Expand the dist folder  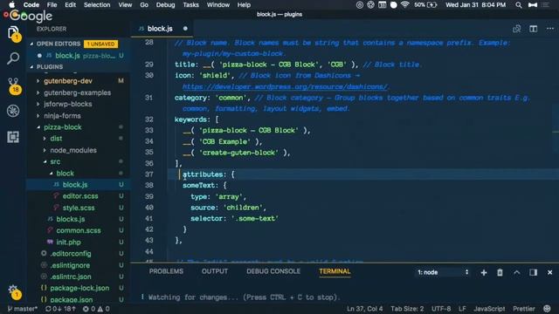point(56,139)
